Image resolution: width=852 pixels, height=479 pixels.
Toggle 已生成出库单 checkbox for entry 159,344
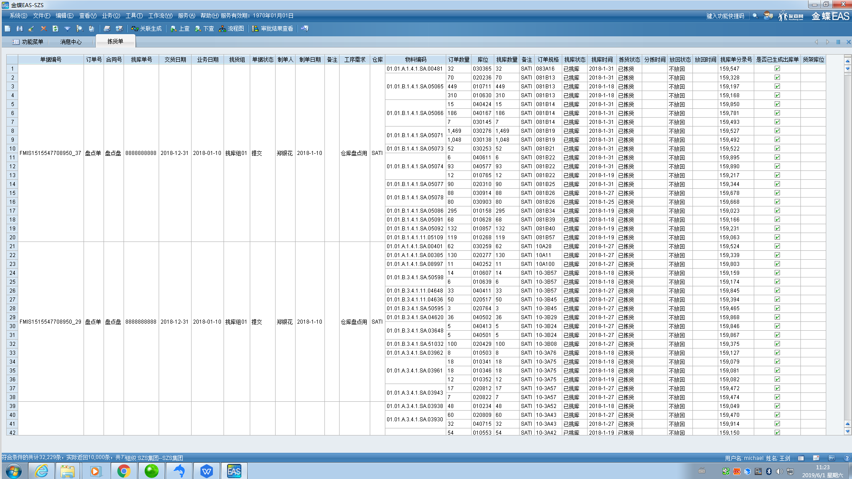777,184
